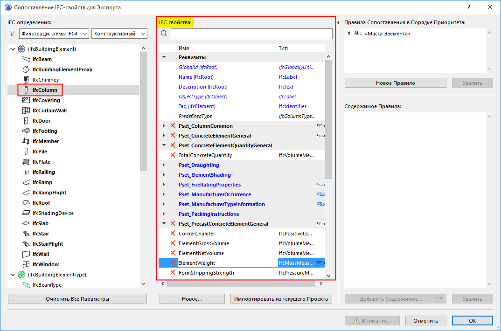Confirm with the OK button
Viewport: 501px width, 331px height.
(x=472, y=320)
